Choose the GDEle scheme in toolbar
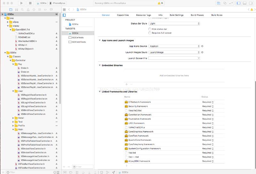 (x=42, y=3)
